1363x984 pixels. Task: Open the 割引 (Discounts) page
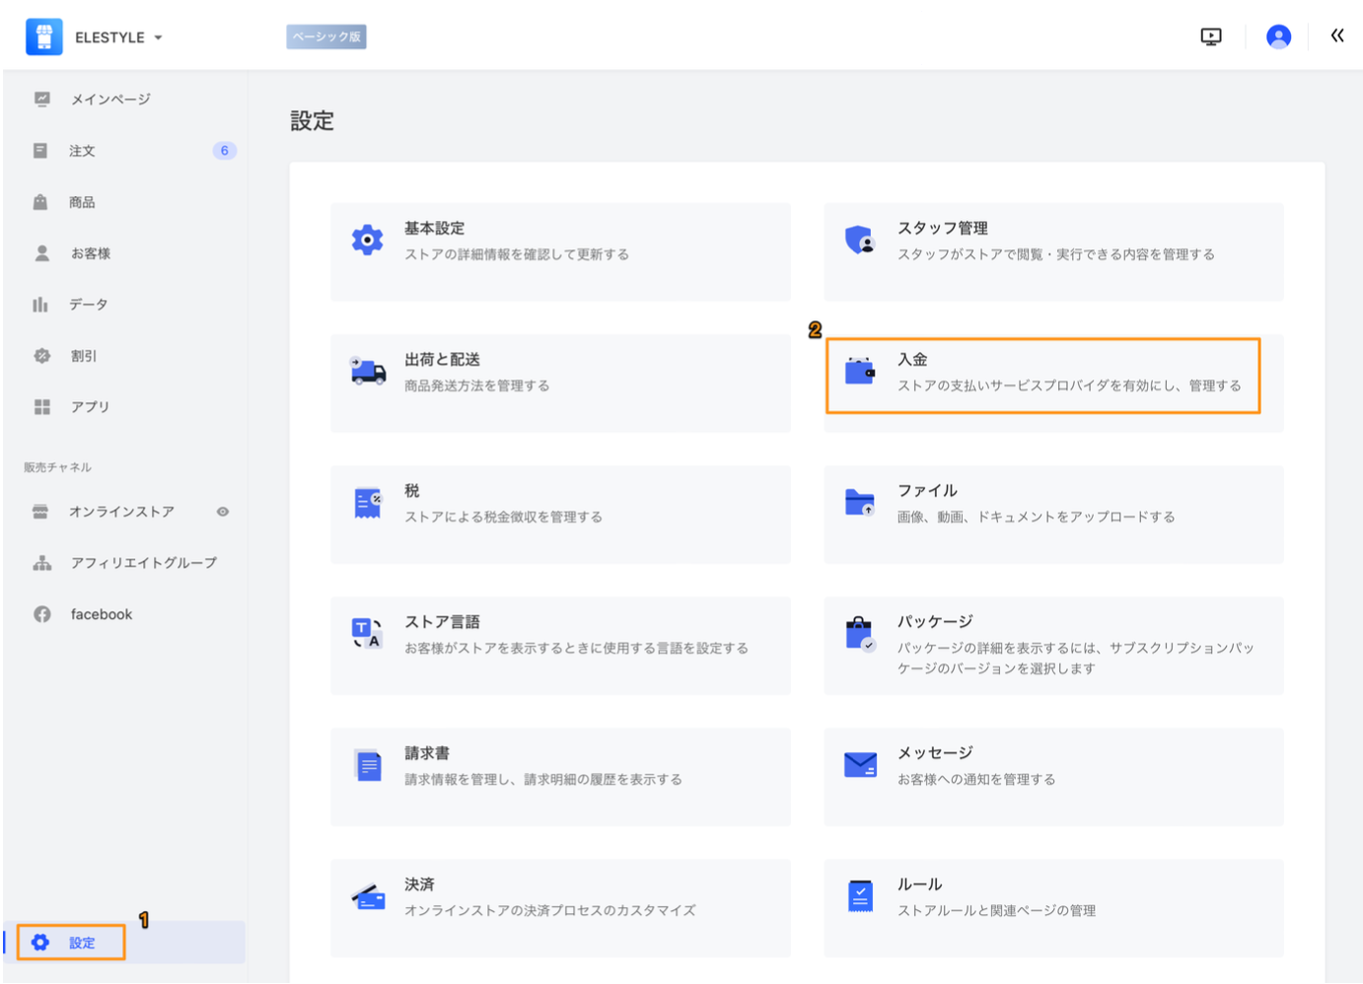click(x=84, y=356)
